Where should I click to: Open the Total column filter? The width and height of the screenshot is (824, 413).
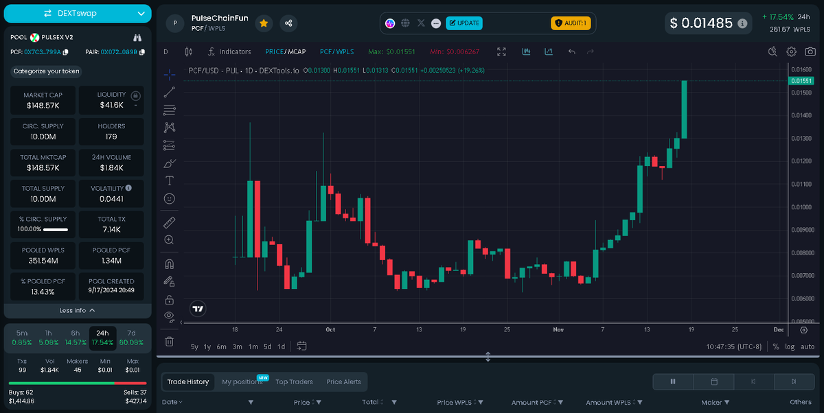click(x=394, y=403)
